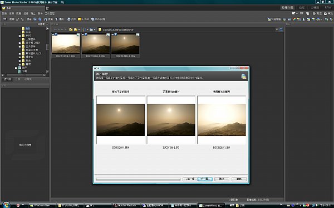
Task: Select the hdr folder in tree
Action: point(28,28)
